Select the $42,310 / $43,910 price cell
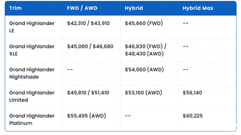Screen dimensions: 241x135 tap(89, 23)
